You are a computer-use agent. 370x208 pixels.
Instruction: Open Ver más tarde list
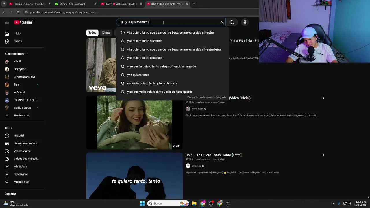tap(22, 151)
